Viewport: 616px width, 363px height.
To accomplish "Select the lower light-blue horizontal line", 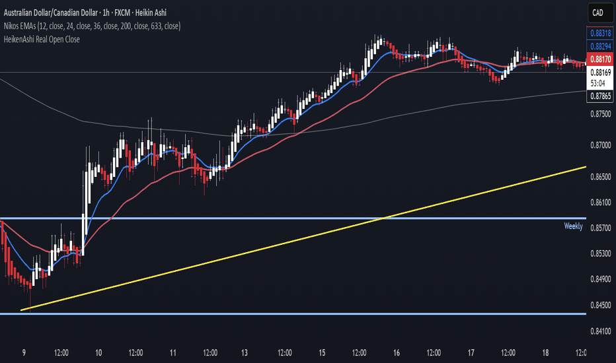I will [293, 313].
